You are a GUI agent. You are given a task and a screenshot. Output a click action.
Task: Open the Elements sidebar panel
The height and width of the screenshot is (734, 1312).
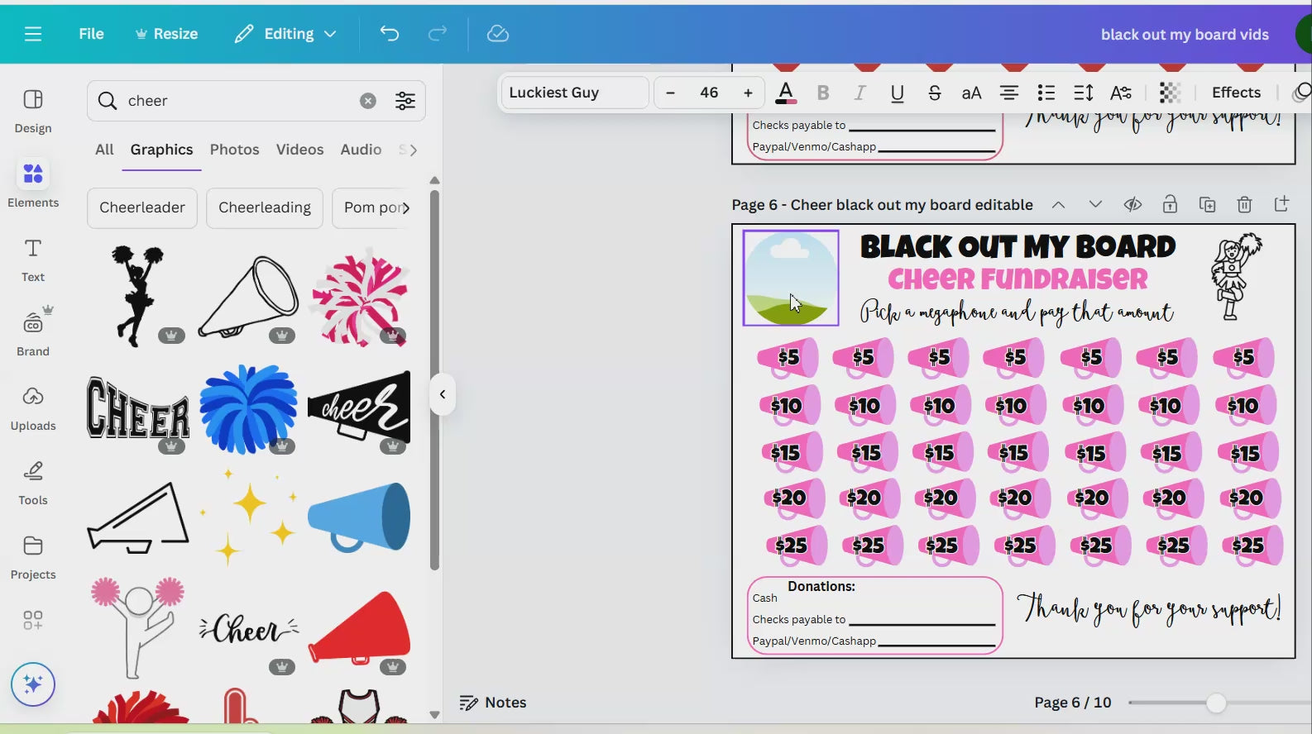(x=33, y=183)
